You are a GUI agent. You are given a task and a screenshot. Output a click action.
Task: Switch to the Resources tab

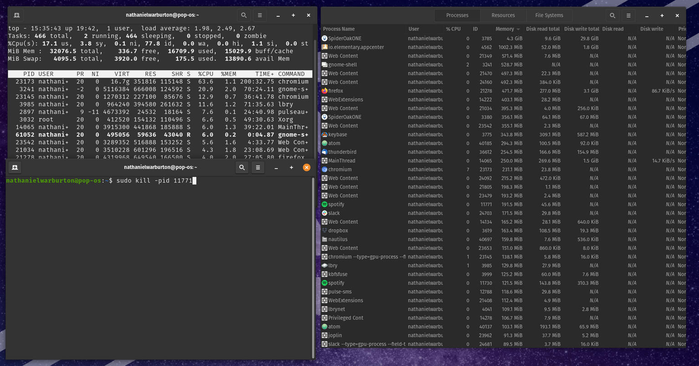(503, 15)
